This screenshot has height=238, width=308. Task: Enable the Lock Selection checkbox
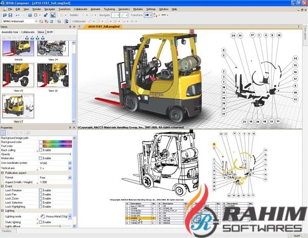click(x=41, y=203)
